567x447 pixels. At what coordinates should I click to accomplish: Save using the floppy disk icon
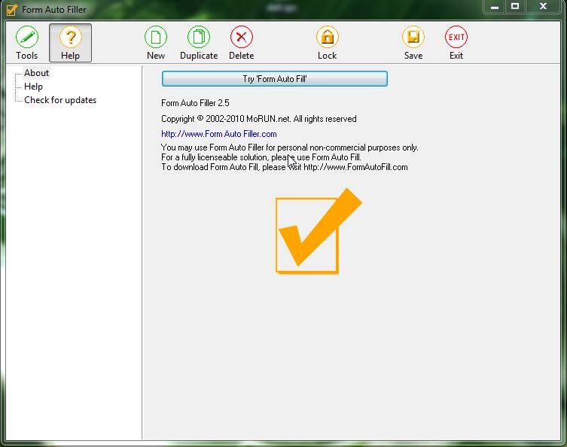[x=413, y=43]
